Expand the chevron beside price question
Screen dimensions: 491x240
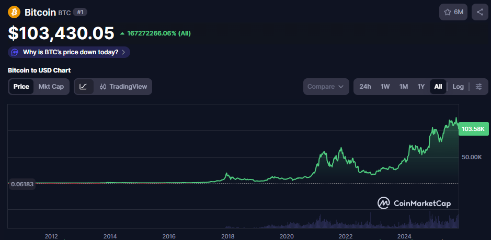coord(123,52)
